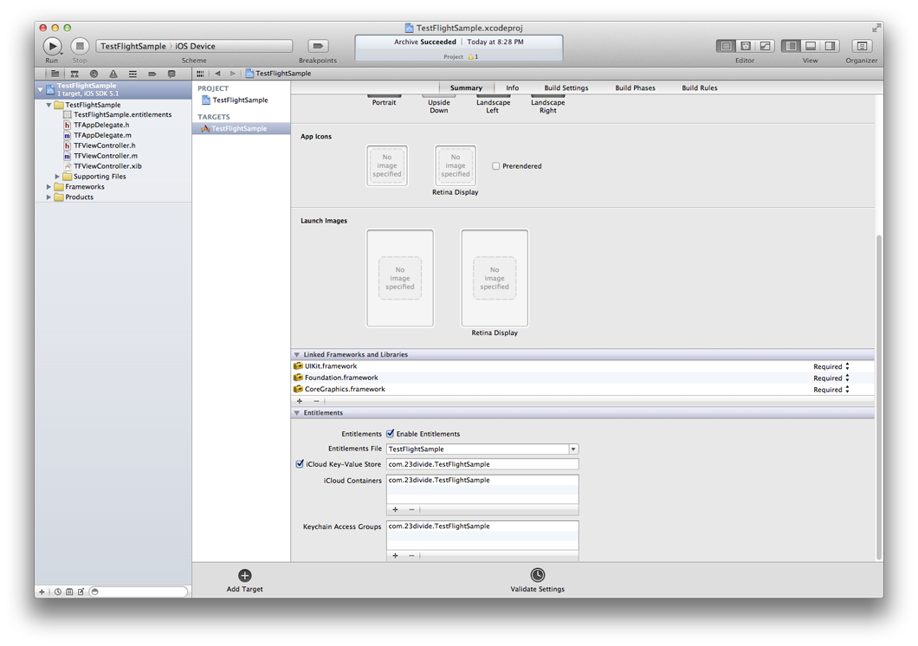The image size is (918, 646).
Task: Click the Stop button
Action: pos(80,46)
